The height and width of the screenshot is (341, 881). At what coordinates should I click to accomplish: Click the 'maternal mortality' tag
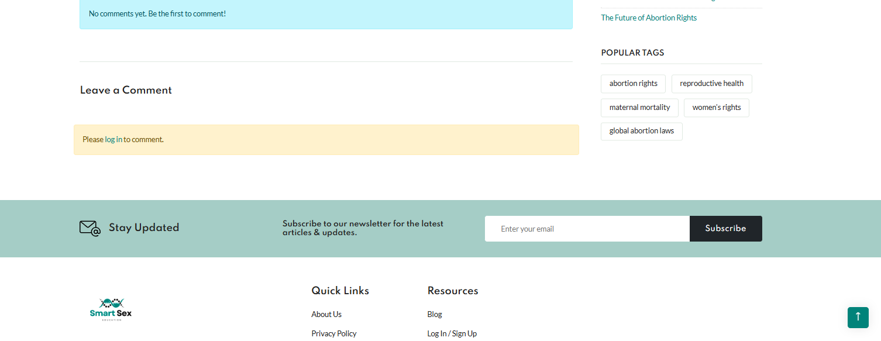639,107
